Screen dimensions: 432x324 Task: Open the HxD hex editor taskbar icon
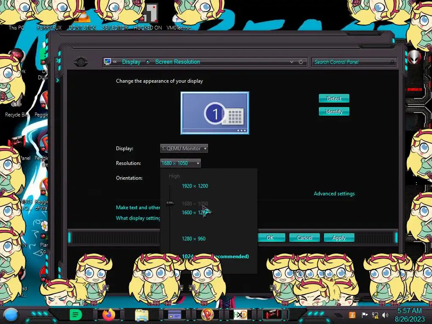coord(240,315)
